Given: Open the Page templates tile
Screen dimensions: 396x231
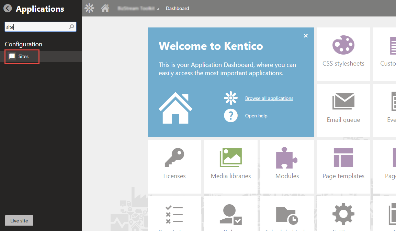Looking at the screenshot, I should [x=343, y=167].
